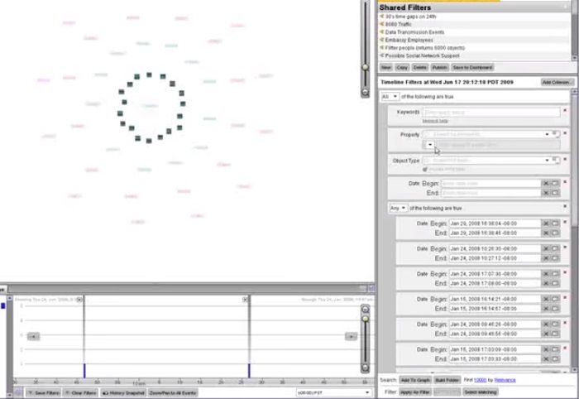Remove the Object Type criterion

[565, 159]
